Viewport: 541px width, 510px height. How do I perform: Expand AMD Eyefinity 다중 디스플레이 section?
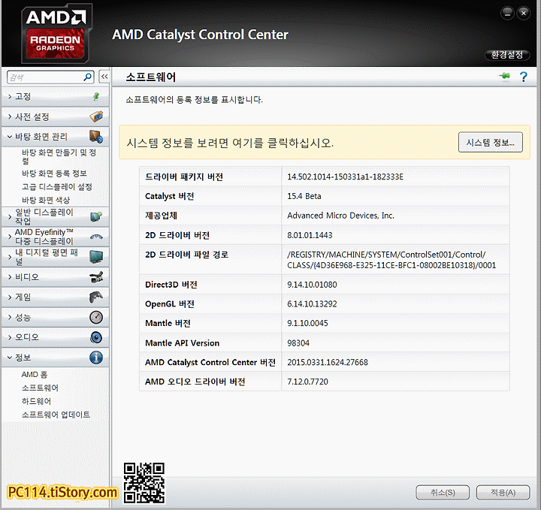tap(55, 237)
